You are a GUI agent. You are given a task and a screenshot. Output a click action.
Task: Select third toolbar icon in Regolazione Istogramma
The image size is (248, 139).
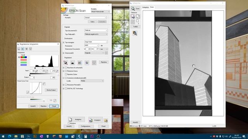click(27, 49)
